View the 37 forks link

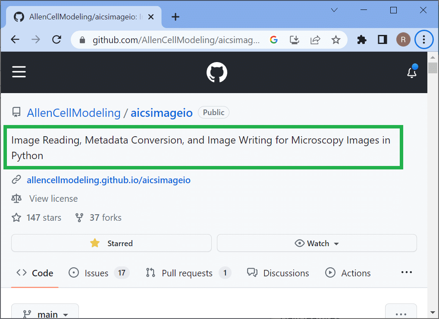pos(99,218)
